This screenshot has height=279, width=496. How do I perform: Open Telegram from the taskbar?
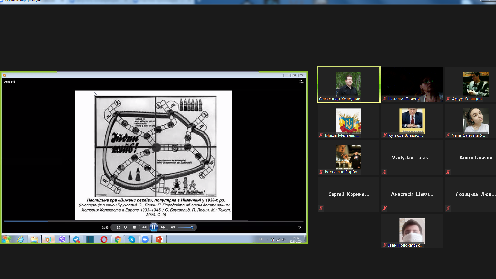76,240
